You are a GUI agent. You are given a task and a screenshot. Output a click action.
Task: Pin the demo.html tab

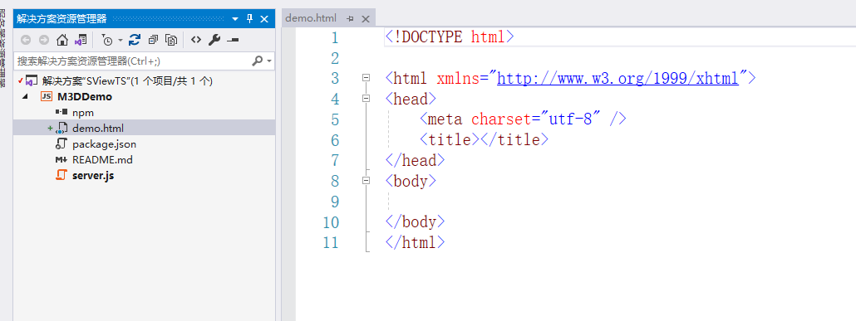351,19
